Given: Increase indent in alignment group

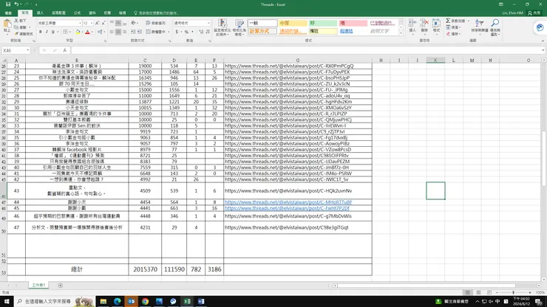Looking at the screenshot, I should coord(140,32).
